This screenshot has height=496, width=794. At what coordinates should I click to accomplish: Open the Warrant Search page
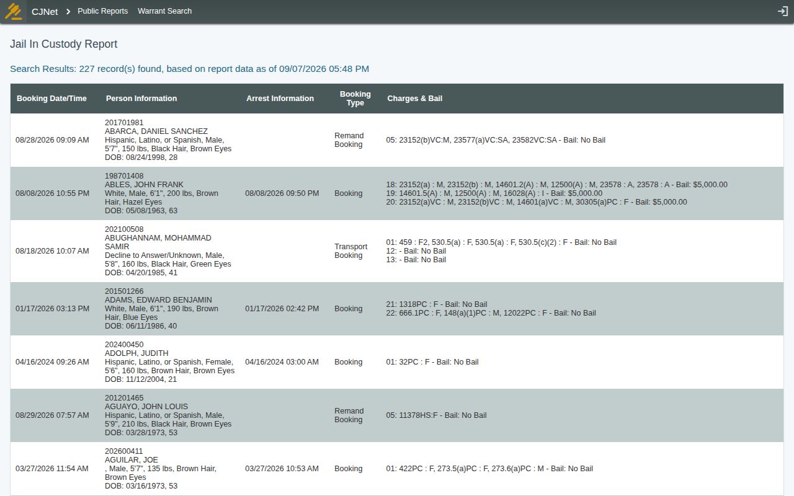tap(164, 11)
